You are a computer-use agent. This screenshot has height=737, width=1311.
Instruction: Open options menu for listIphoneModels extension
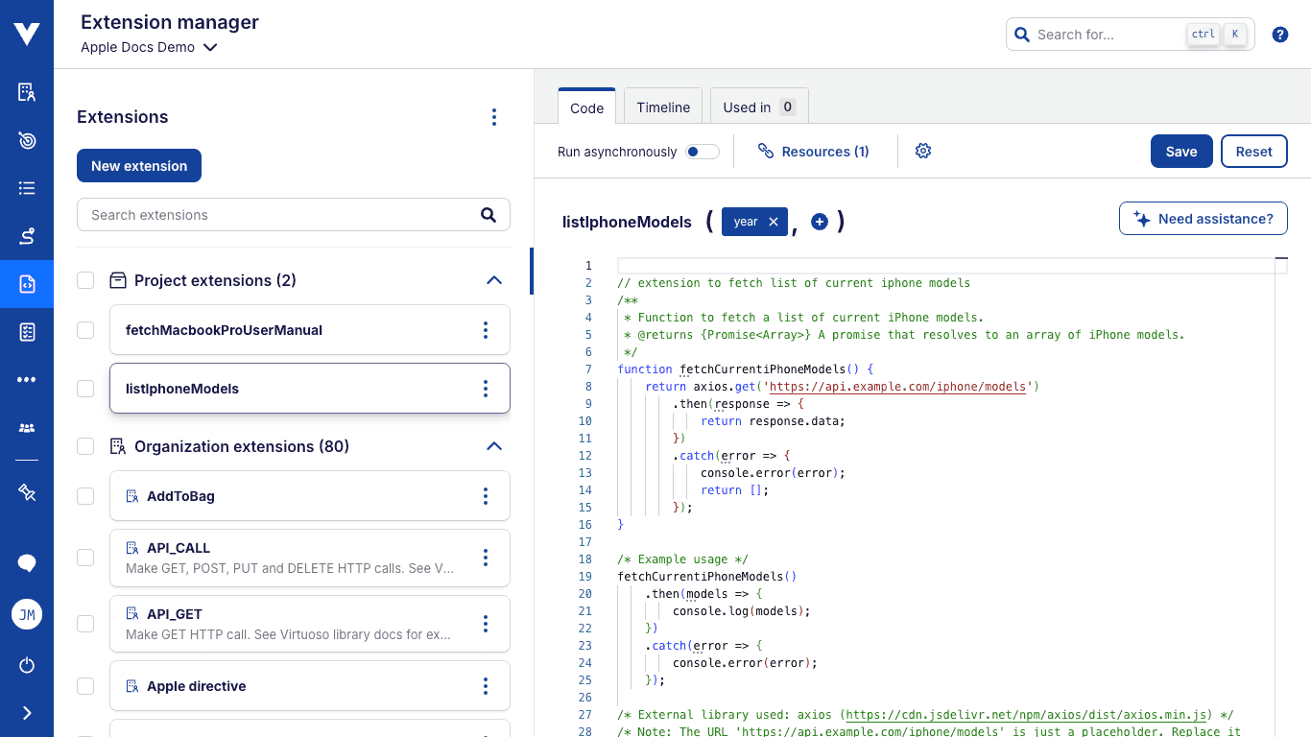pyautogui.click(x=486, y=389)
